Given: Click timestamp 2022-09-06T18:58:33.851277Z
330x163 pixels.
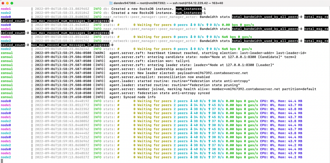Looking at the screenshot, I should tap(63, 105).
